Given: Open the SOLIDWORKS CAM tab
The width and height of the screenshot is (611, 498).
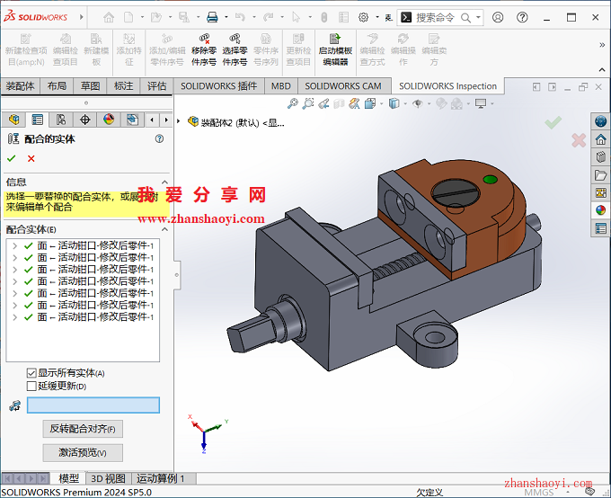Looking at the screenshot, I should (x=343, y=85).
